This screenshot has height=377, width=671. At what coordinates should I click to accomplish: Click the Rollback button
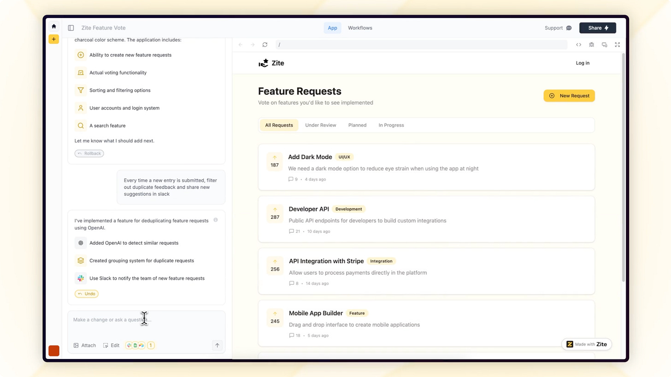[89, 153]
